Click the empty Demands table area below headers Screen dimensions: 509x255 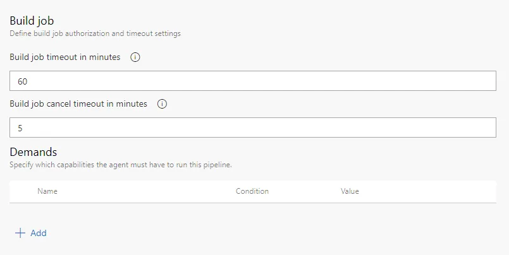point(253,213)
